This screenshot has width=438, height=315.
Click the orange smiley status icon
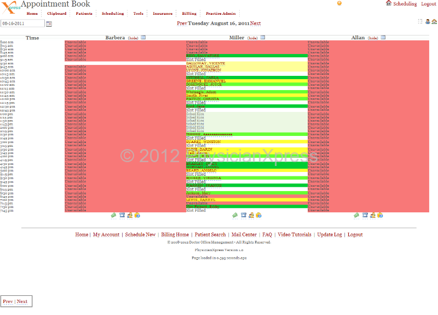[x=339, y=3]
